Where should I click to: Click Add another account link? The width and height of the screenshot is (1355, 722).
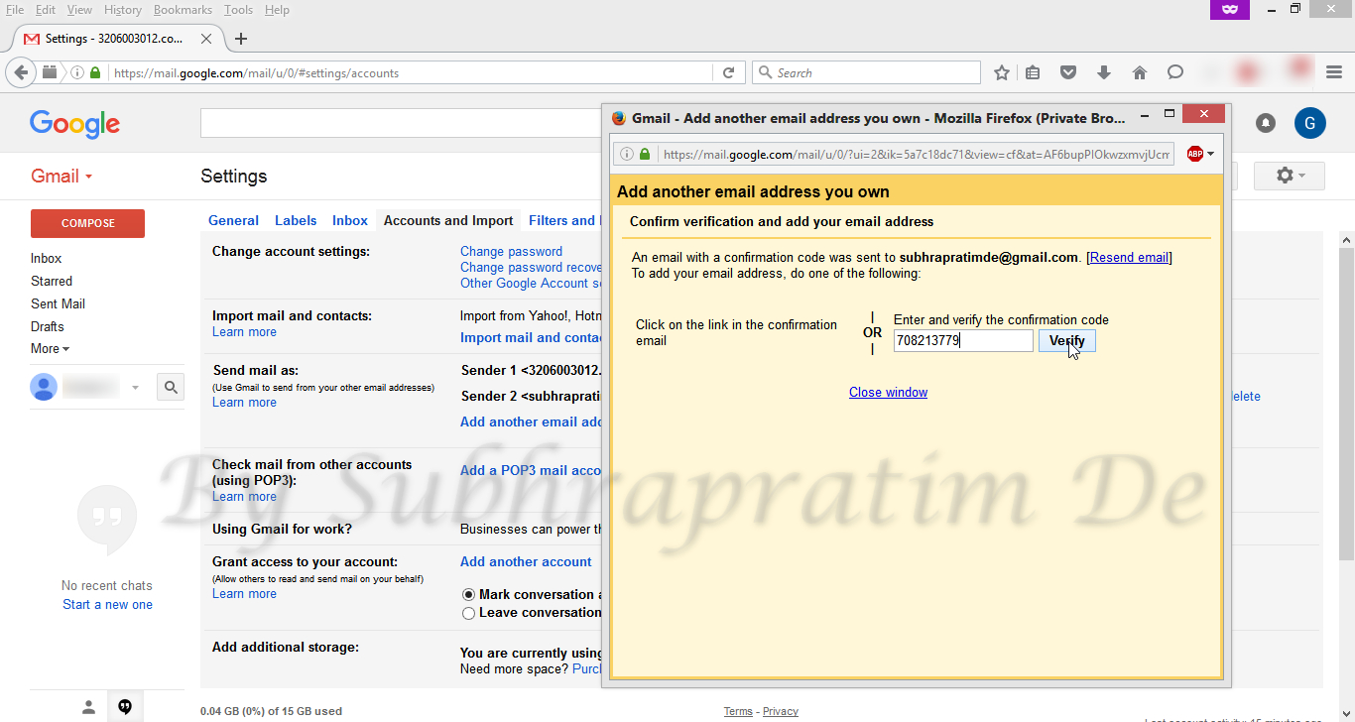coord(526,562)
